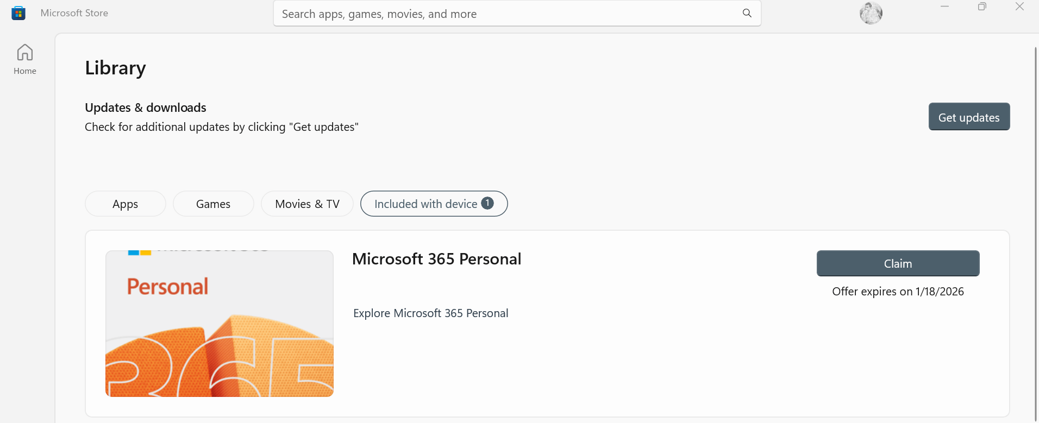Open the user profile avatar
The height and width of the screenshot is (423, 1039).
(871, 13)
